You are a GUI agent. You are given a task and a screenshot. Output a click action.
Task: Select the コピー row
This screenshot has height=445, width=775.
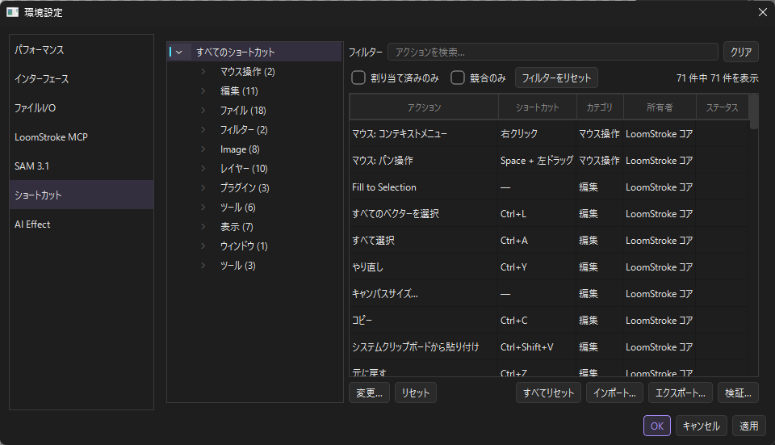tap(549, 321)
